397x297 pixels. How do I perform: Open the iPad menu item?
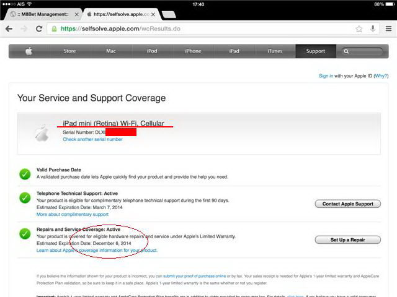coord(234,51)
